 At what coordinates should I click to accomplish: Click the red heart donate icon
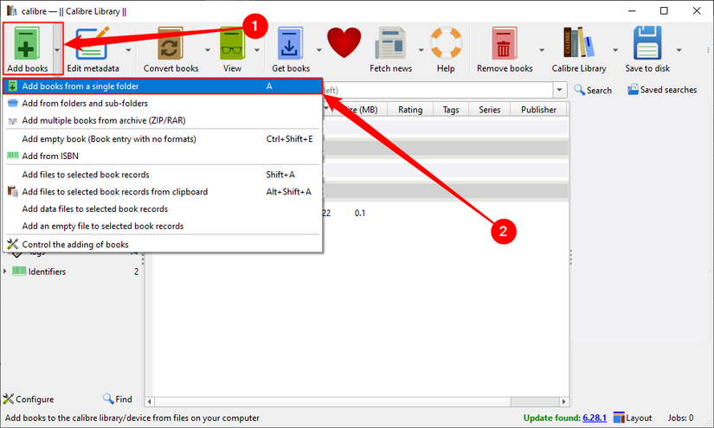pos(344,42)
